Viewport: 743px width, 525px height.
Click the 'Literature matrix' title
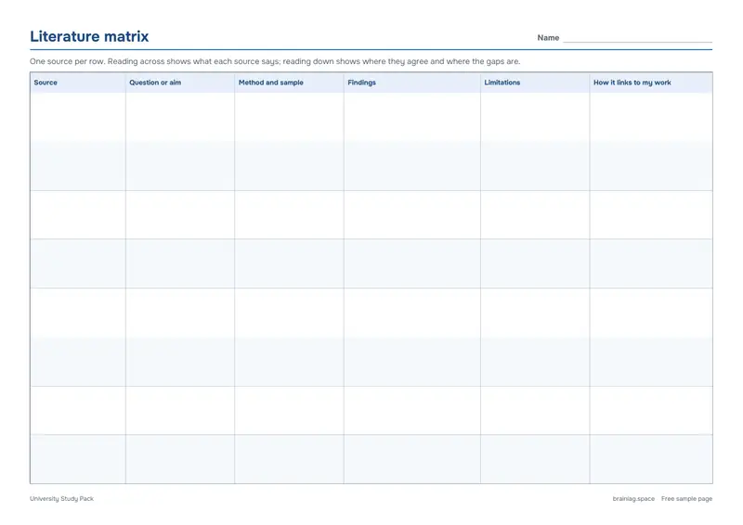pyautogui.click(x=89, y=36)
